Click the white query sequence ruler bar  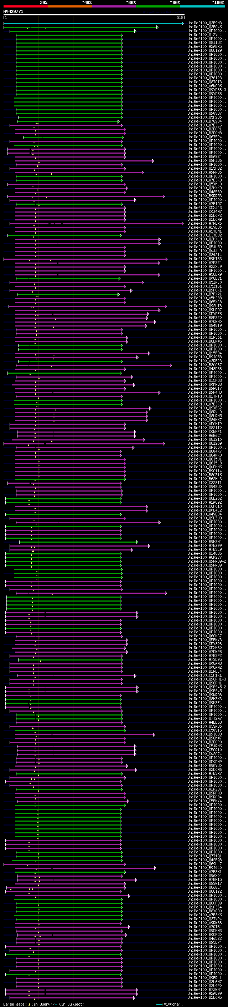94,15
